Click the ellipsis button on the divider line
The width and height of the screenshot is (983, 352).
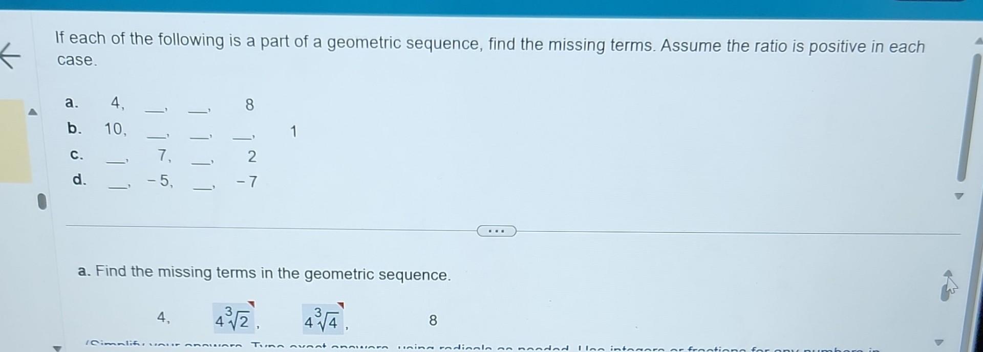(x=497, y=231)
